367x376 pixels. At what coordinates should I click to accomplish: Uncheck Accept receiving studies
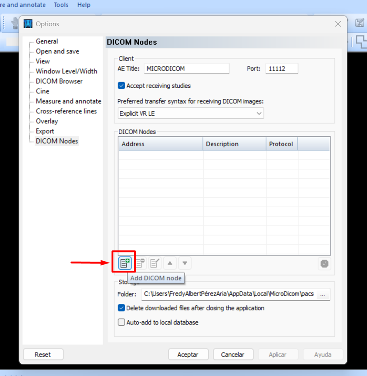tap(122, 86)
